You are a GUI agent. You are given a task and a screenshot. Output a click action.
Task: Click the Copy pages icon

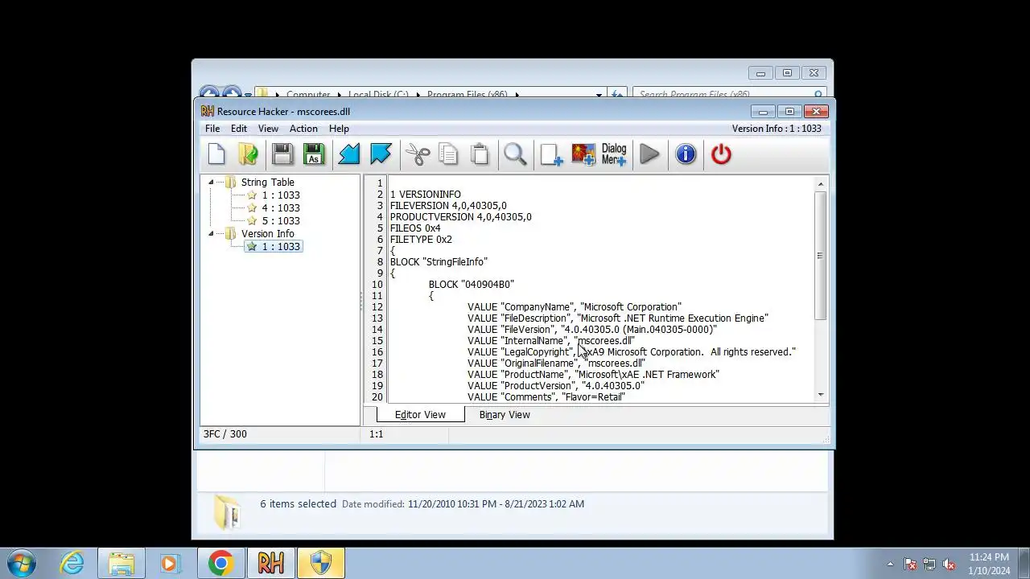pyautogui.click(x=448, y=154)
